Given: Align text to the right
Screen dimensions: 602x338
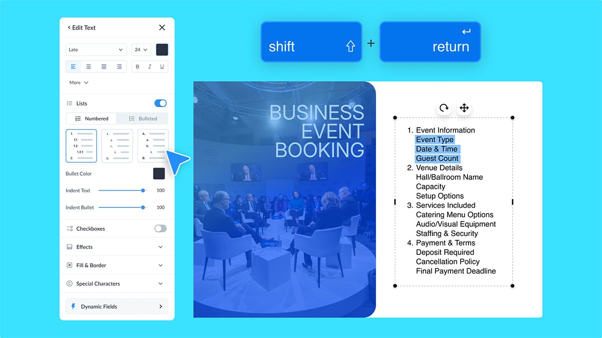Looking at the screenshot, I should 119,67.
